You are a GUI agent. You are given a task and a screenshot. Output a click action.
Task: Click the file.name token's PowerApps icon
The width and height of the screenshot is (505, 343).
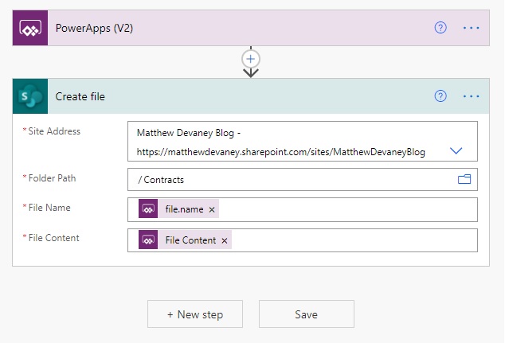tap(148, 209)
